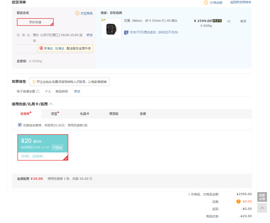Click the 总重量 0.560kg text
Screen dimensions: 270x223
pyautogui.click(x=29, y=61)
